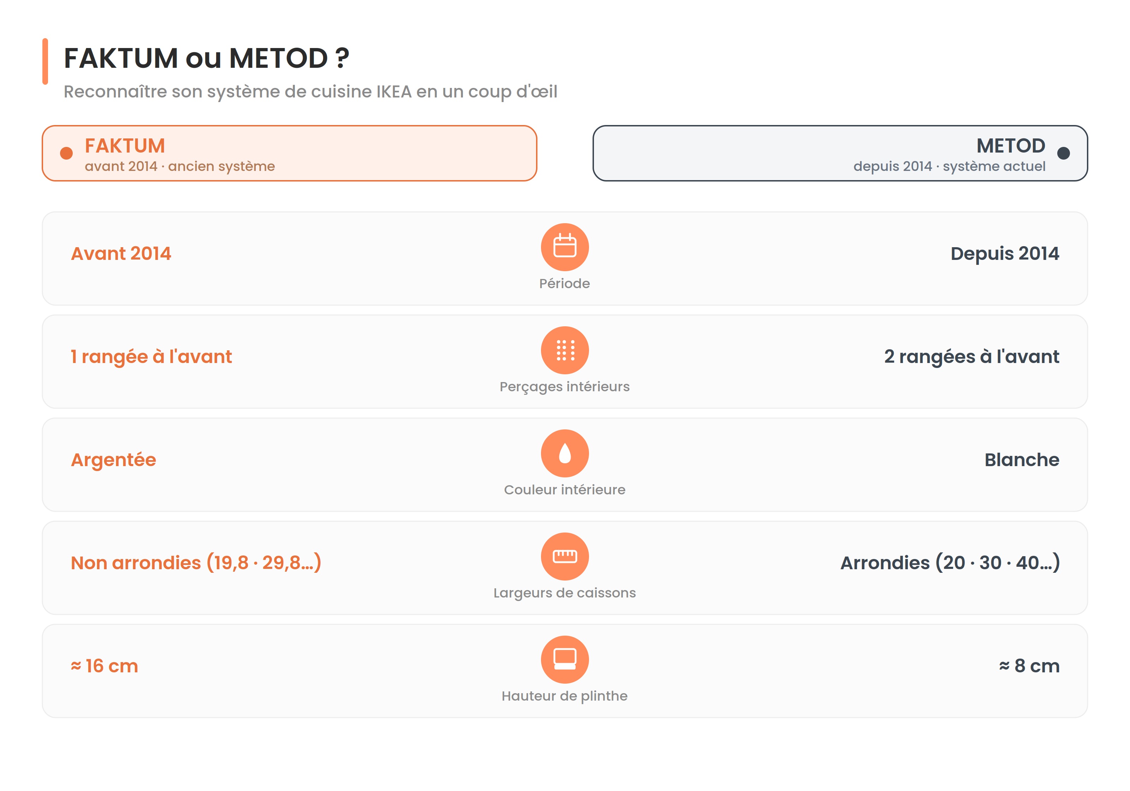Select the dotted grid Perçages intérieurs icon
Viewport: 1130px width, 791px height.
tap(565, 350)
